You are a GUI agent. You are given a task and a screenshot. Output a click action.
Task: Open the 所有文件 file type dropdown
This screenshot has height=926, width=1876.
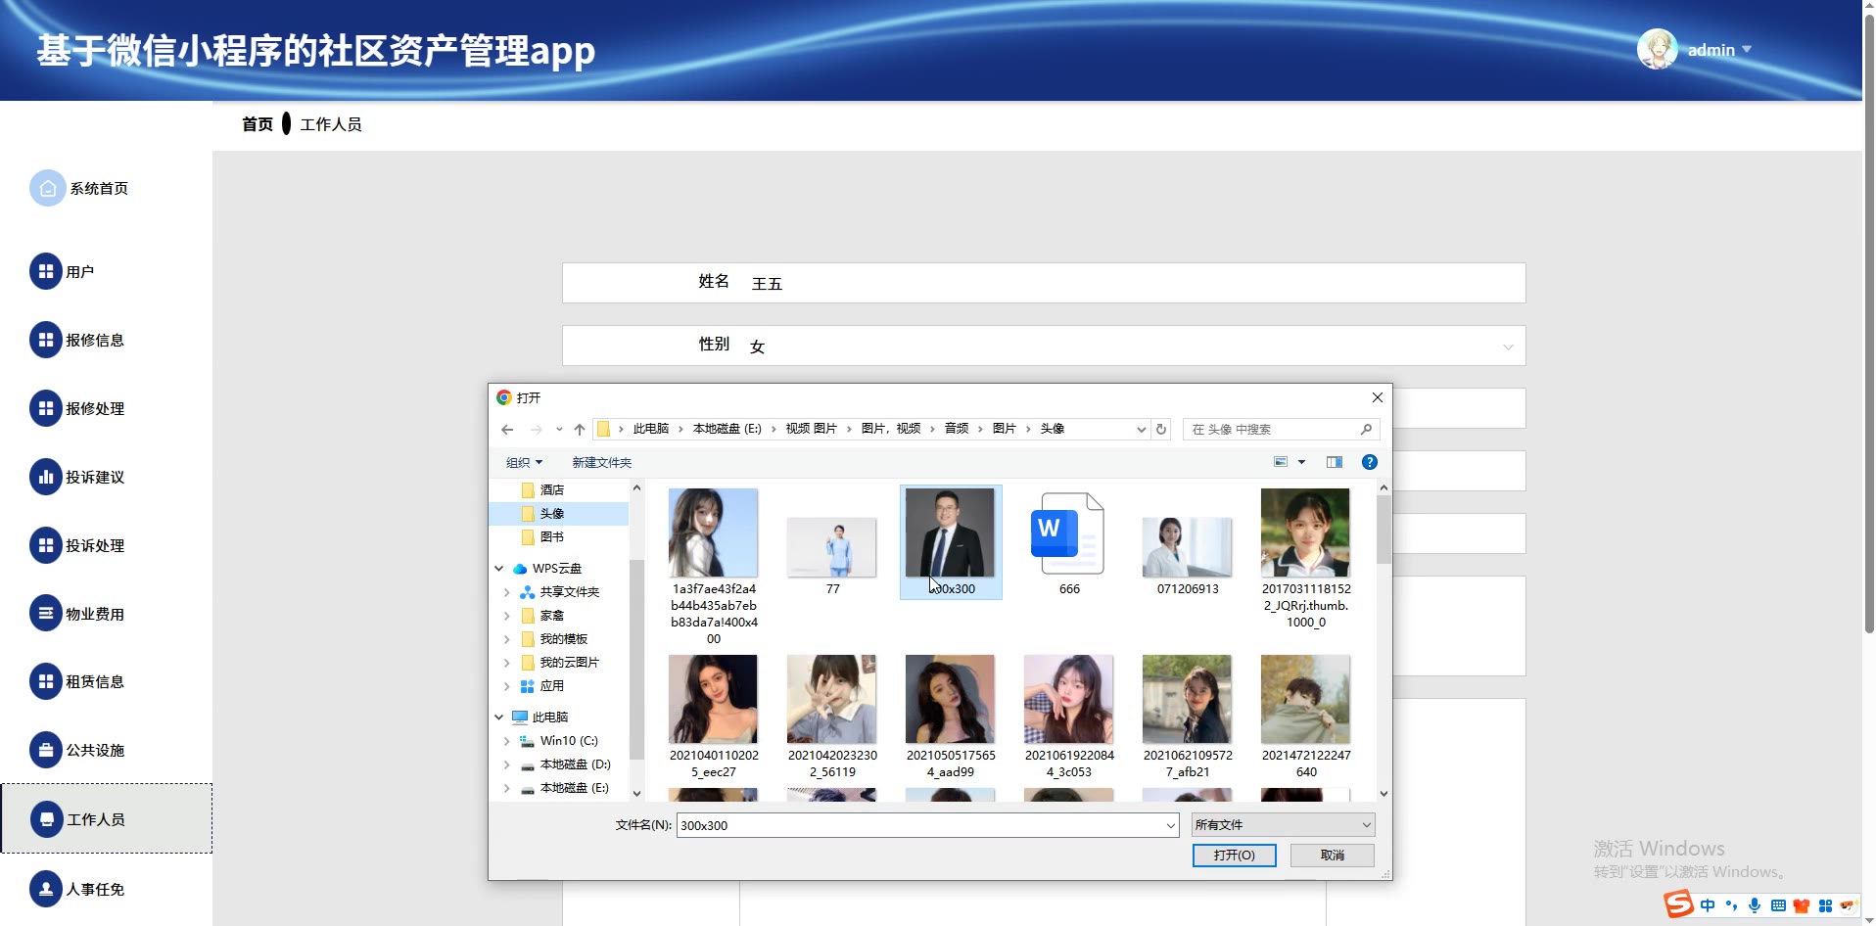click(1283, 825)
